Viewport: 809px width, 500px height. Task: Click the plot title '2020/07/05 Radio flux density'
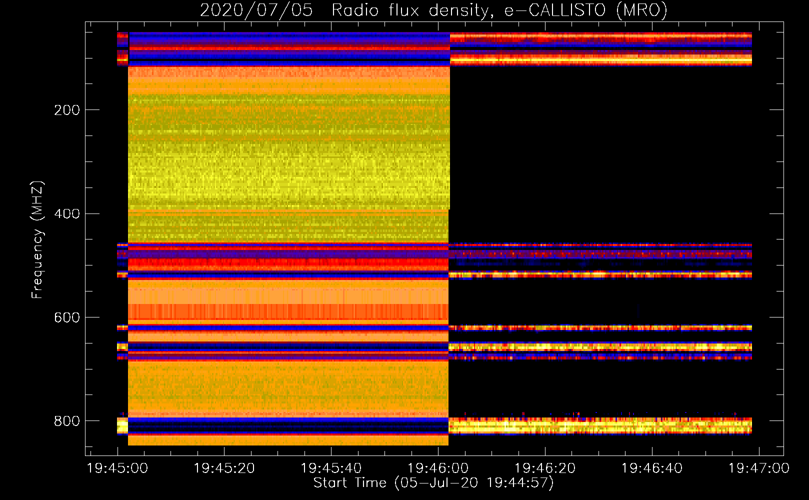pyautogui.click(x=433, y=10)
